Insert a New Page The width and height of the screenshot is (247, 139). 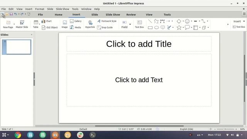click(8, 24)
